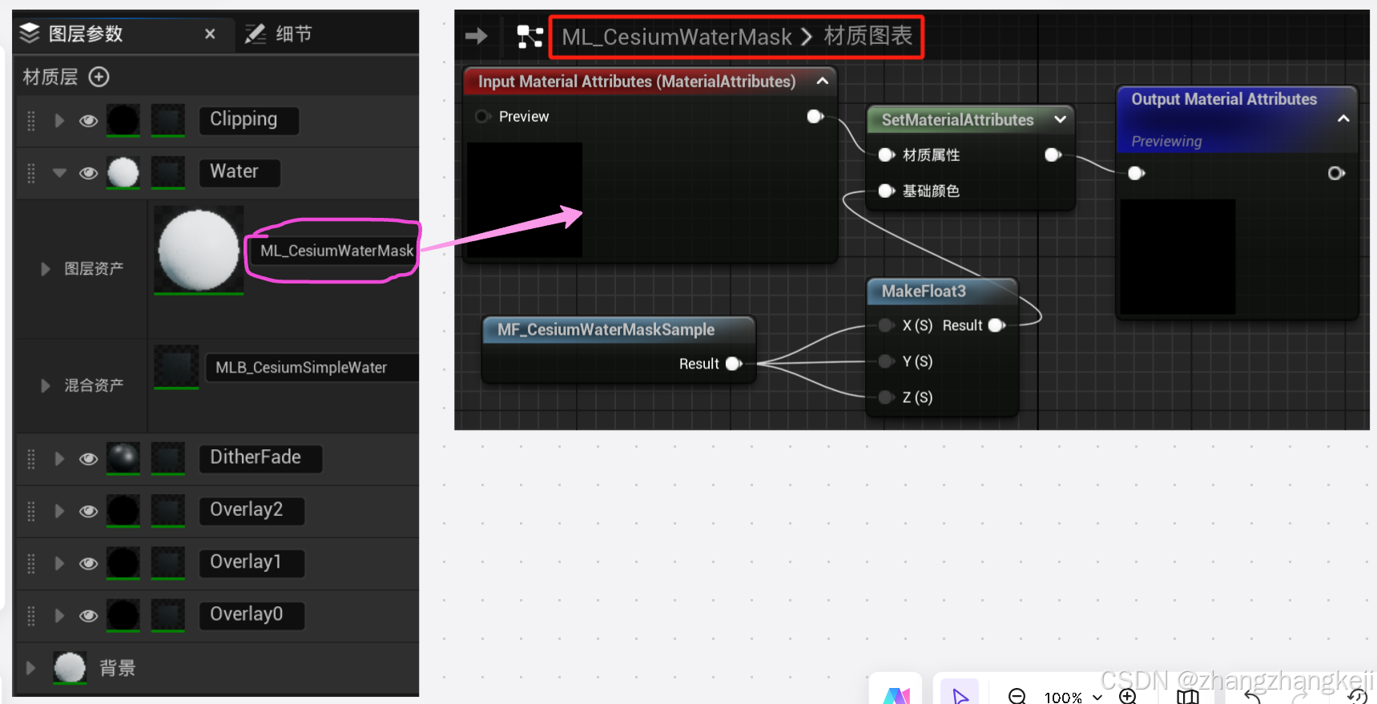
Task: Select the pointer tool in bottom toolbar
Action: click(960, 695)
